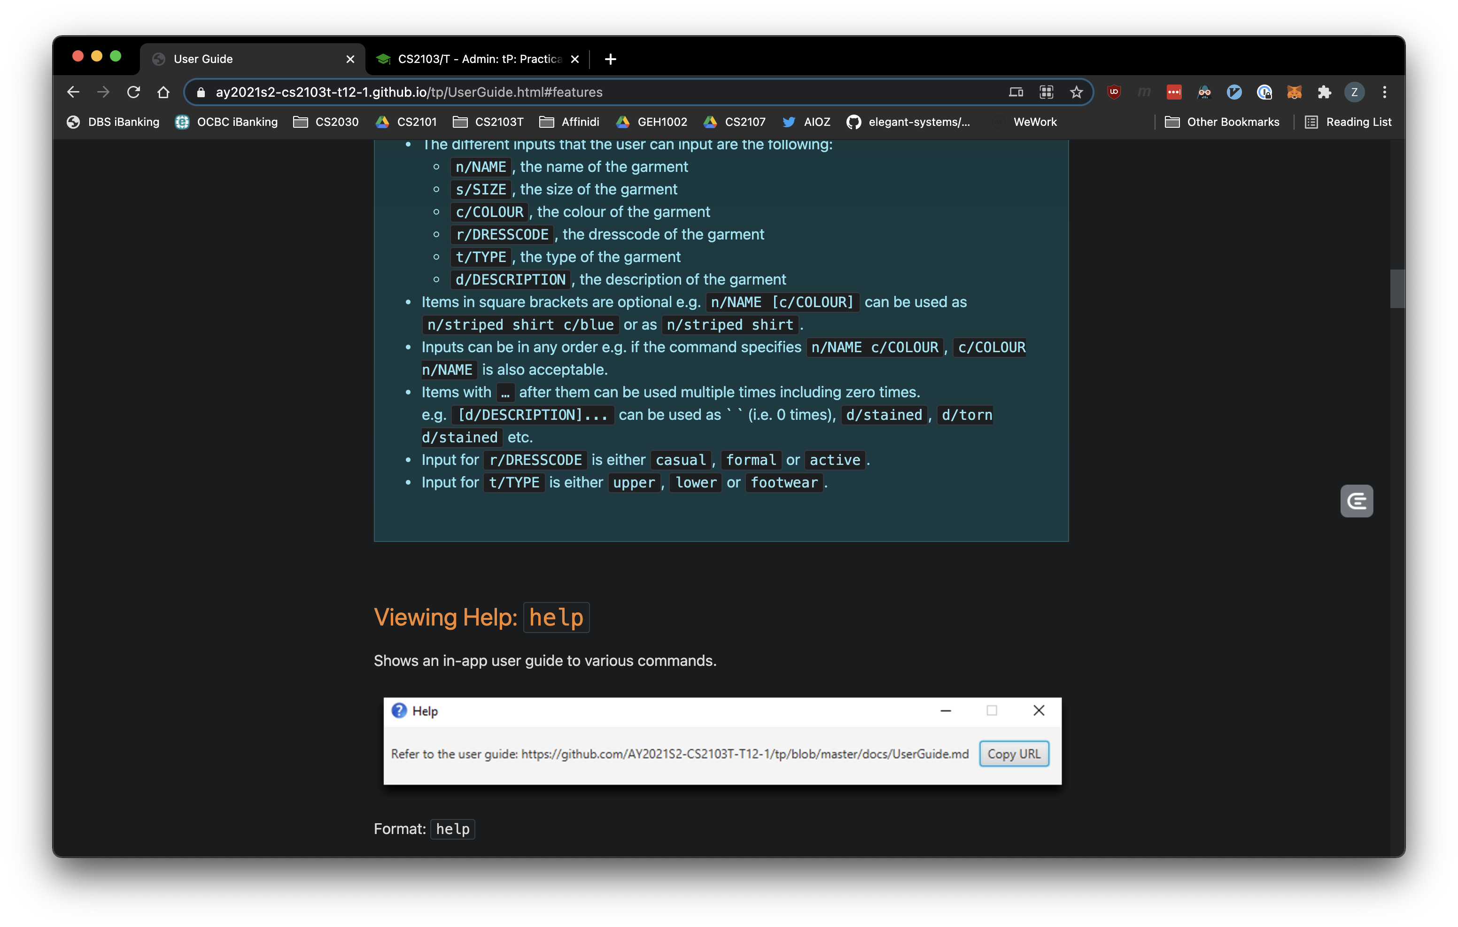Click the page's vertical scrollbar thumb

point(1396,289)
